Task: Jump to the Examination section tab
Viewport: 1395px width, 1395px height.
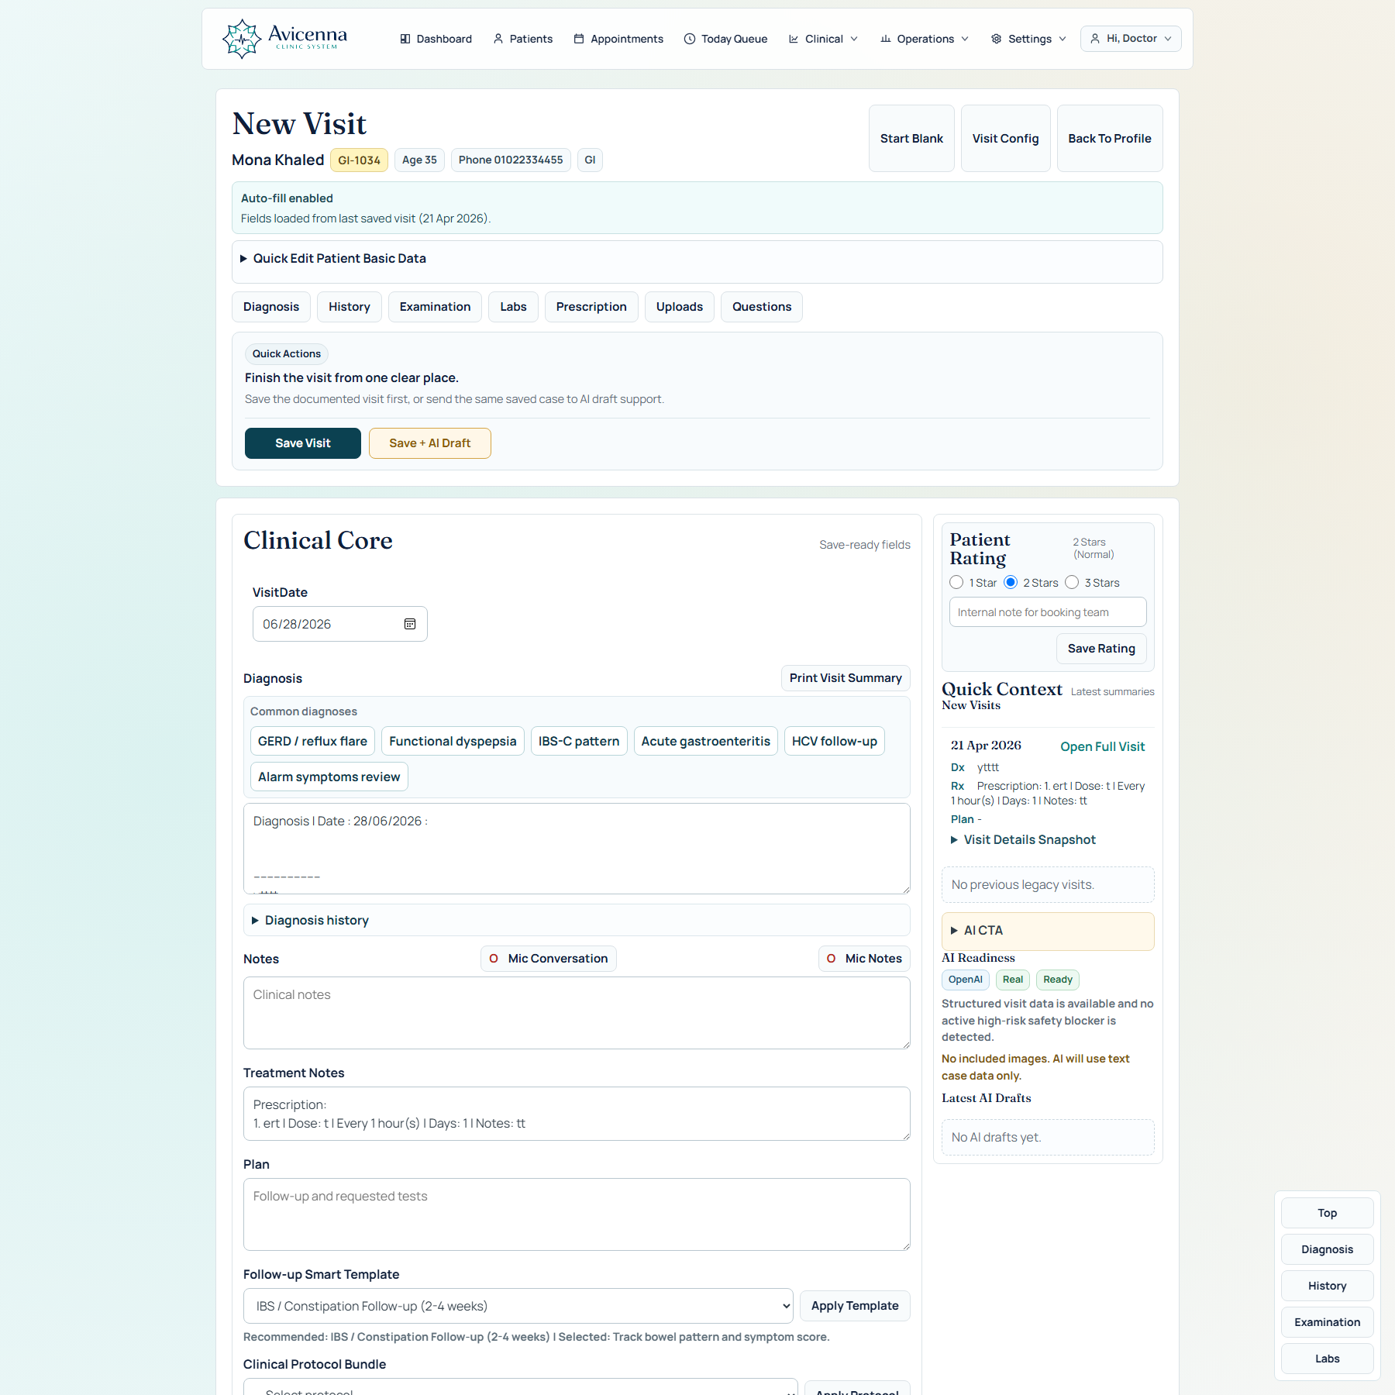Action: tap(435, 307)
